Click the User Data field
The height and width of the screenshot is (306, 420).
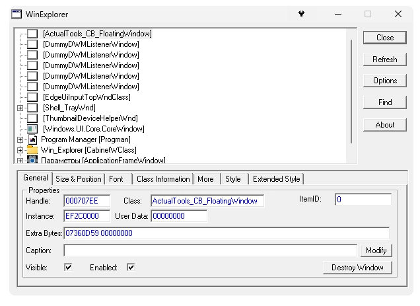(x=179, y=216)
